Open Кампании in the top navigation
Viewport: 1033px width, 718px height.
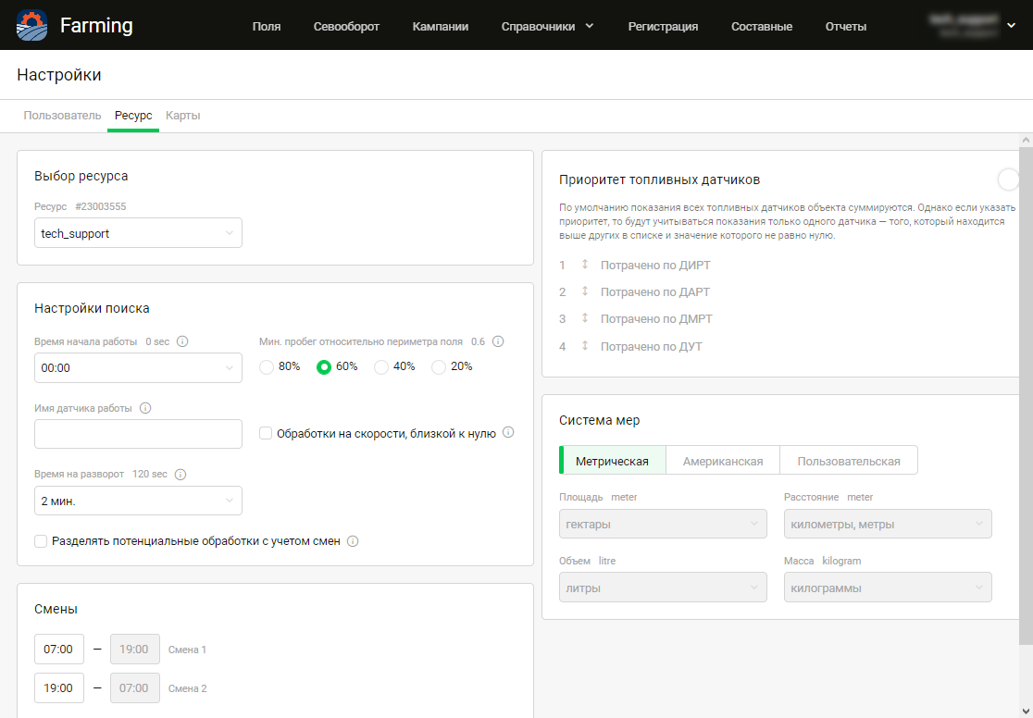[440, 26]
